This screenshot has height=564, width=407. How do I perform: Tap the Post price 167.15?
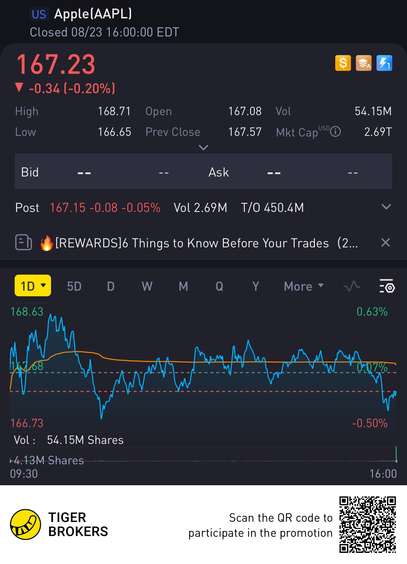pos(68,207)
